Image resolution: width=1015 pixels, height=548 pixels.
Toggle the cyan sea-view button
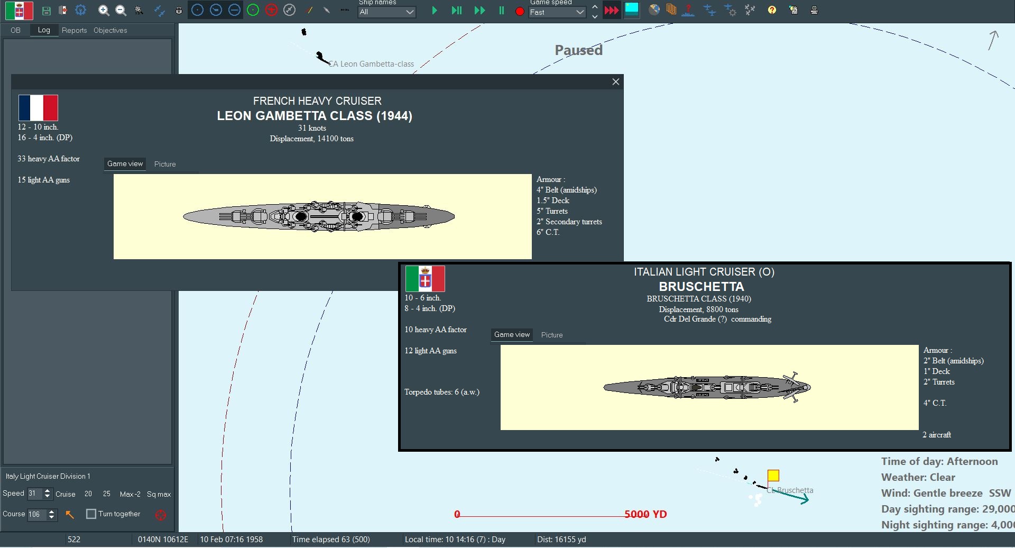click(632, 10)
